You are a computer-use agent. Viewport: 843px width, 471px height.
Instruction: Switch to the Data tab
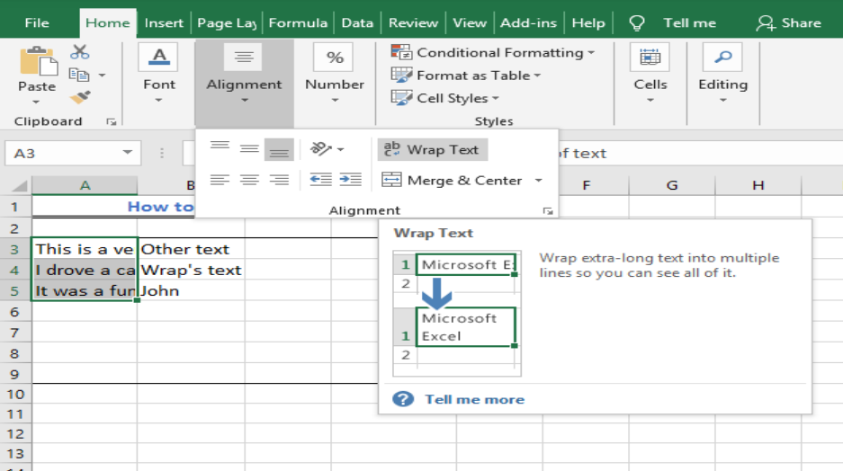357,23
